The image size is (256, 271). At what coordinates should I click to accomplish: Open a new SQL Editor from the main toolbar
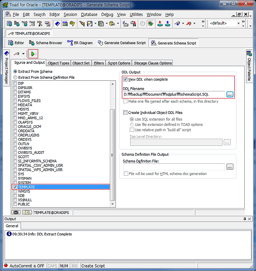click(9, 23)
